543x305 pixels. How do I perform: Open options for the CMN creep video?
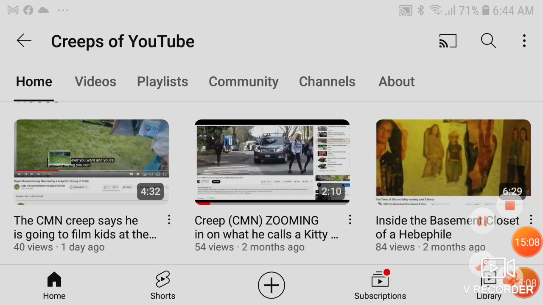(x=169, y=219)
